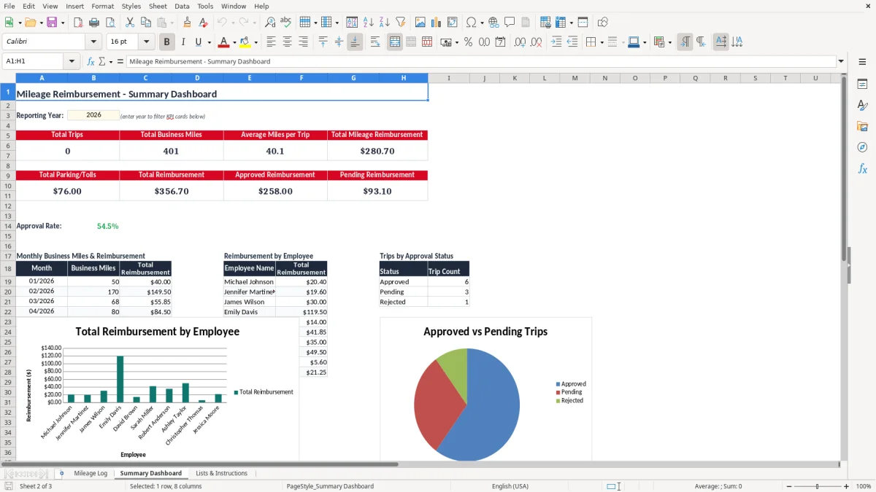876x492 pixels.
Task: Zoom in with the status bar plus
Action: [x=847, y=486]
